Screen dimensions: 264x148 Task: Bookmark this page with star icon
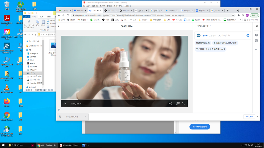(x=233, y=15)
